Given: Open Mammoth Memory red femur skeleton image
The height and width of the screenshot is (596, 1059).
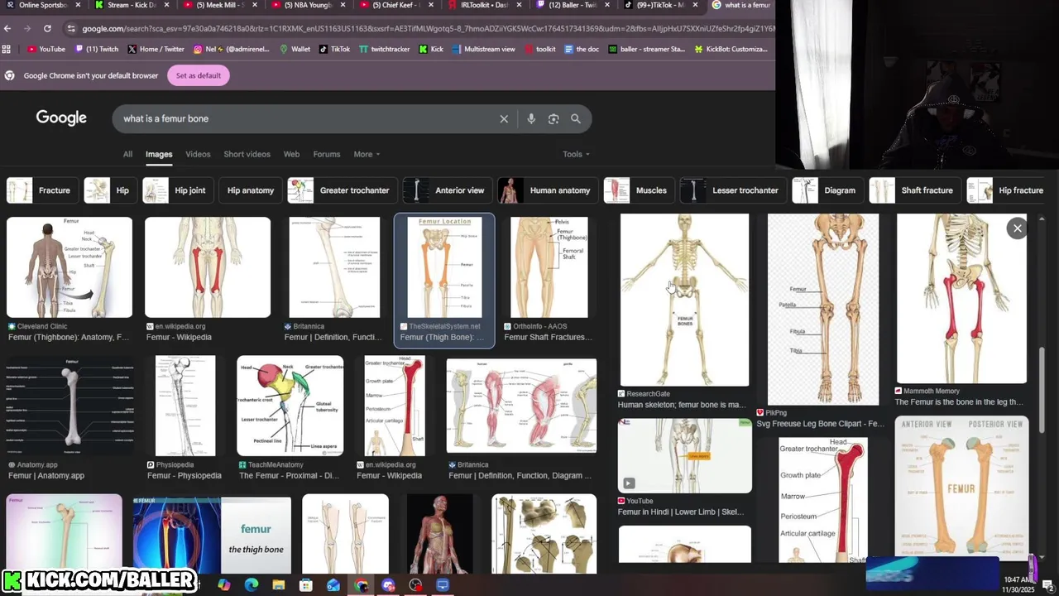Looking at the screenshot, I should tap(961, 299).
